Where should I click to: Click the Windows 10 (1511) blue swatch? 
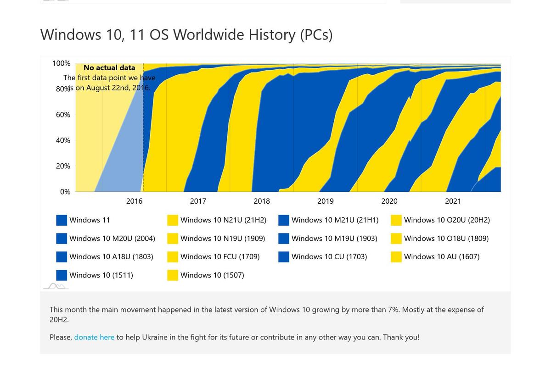[x=62, y=275]
